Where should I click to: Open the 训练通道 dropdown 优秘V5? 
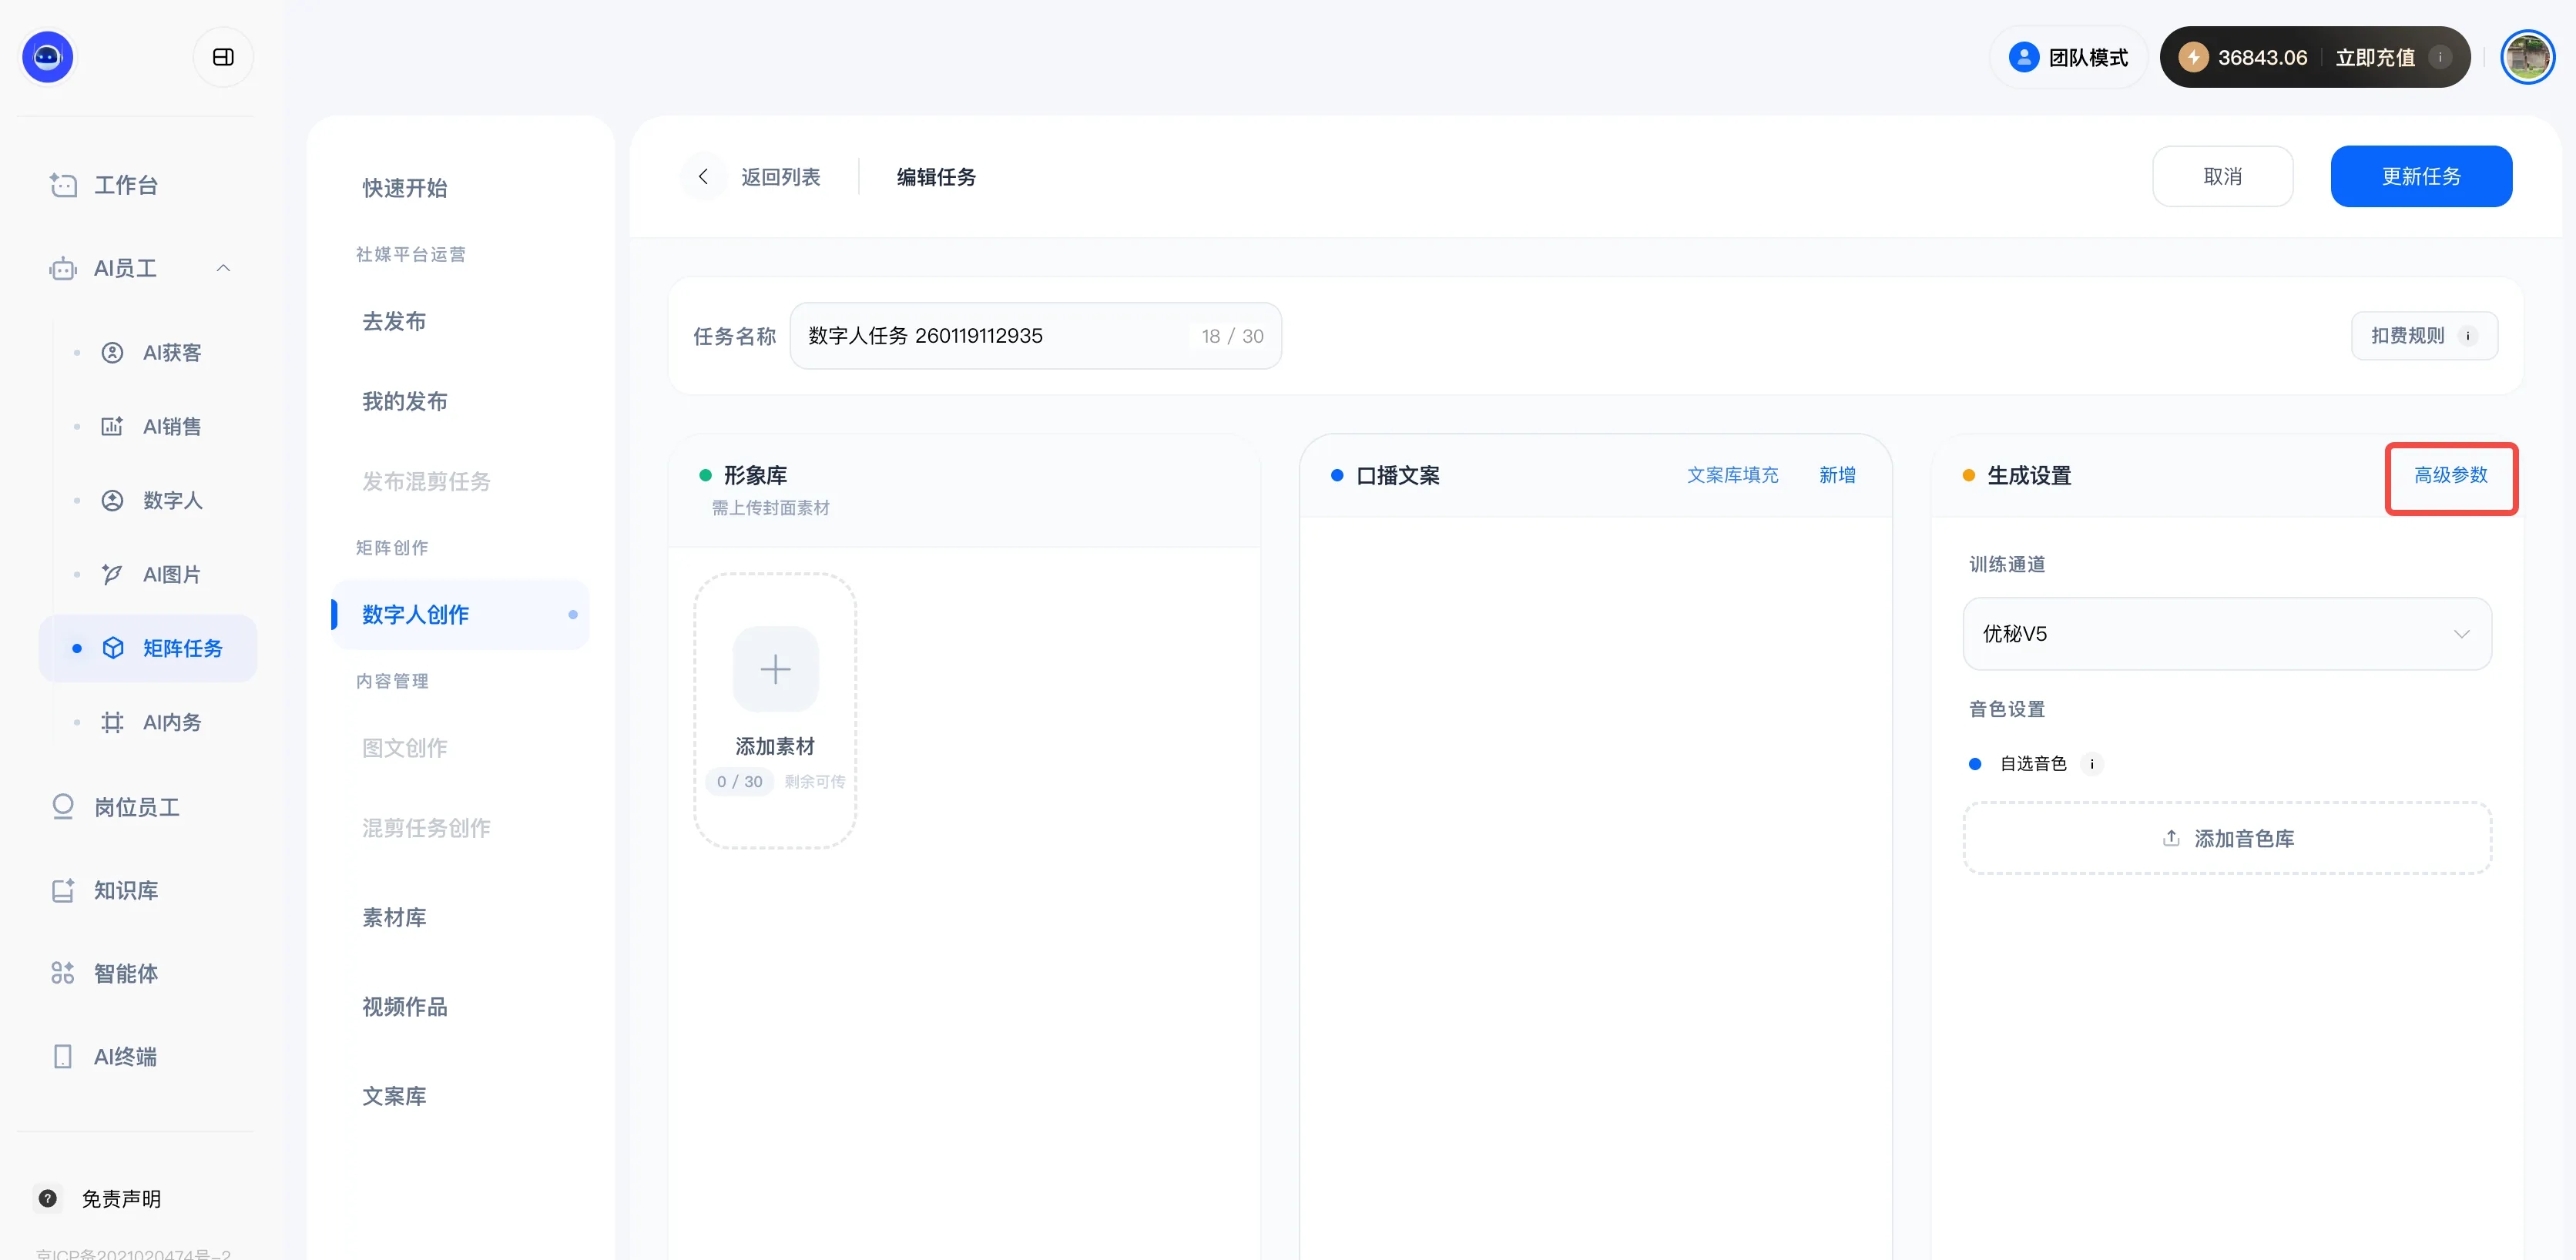click(2226, 634)
